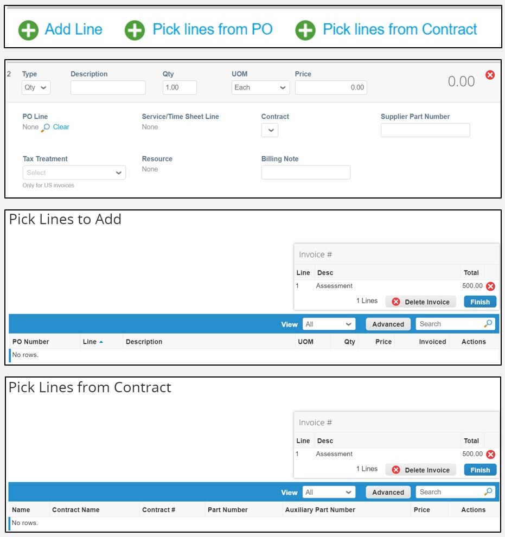Viewport: 505px width, 537px height.
Task: Click the plus icon for Pick lines from Contract
Action: click(x=305, y=30)
